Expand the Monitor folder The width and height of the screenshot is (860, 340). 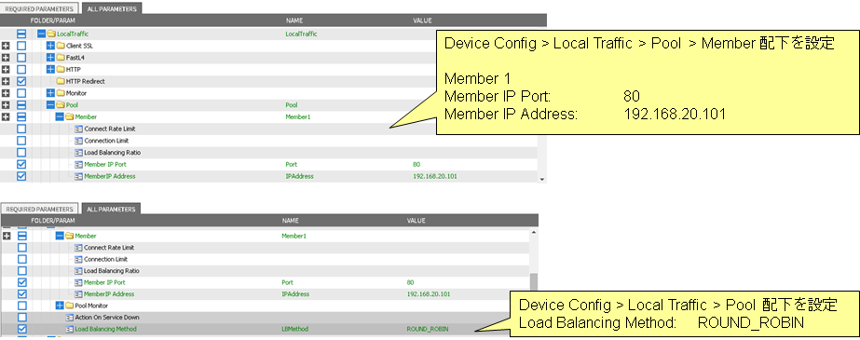(x=50, y=93)
